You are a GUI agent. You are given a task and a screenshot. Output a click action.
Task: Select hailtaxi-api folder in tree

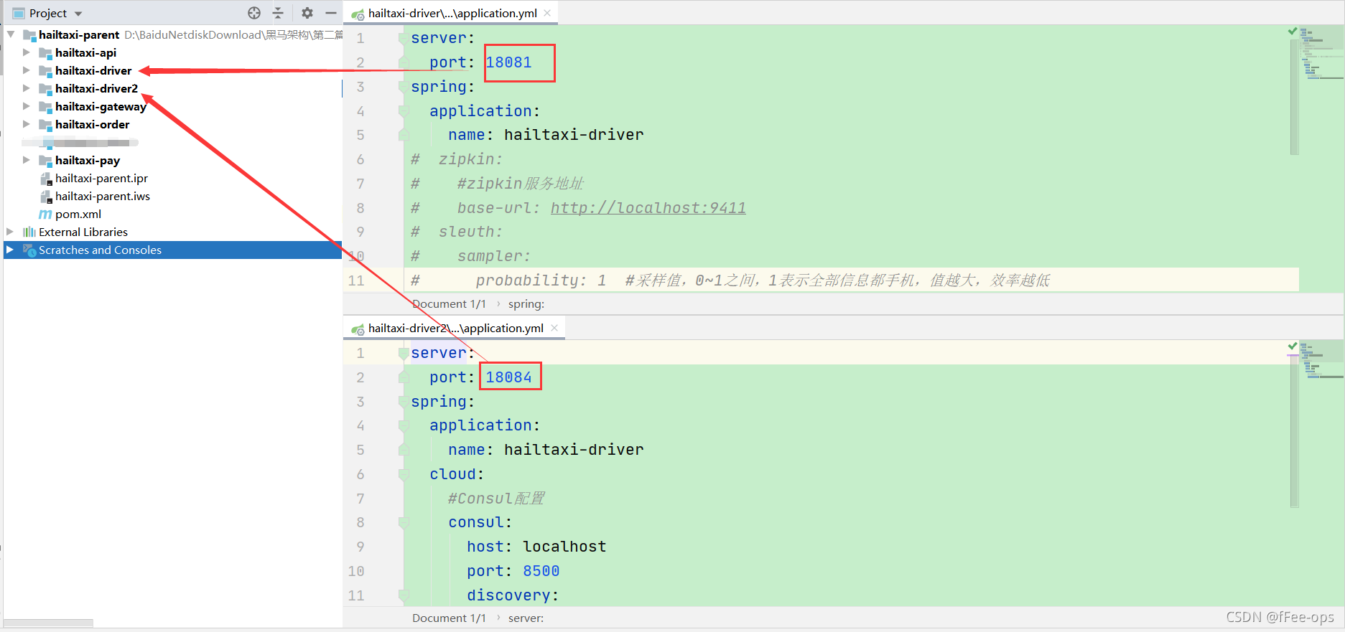coord(85,52)
